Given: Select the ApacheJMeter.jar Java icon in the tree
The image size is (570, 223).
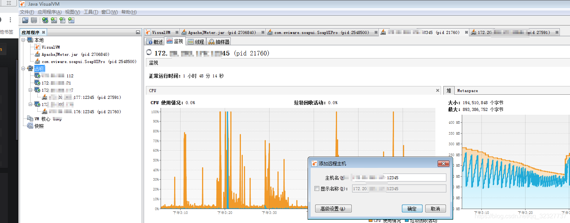Looking at the screenshot, I should pos(37,54).
